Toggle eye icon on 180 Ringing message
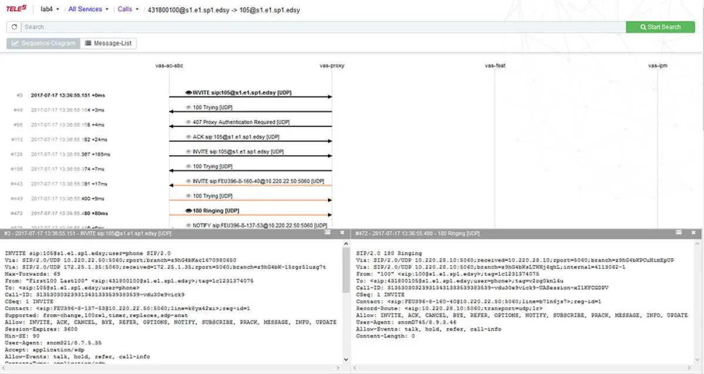The height and width of the screenshot is (374, 704). [x=188, y=211]
